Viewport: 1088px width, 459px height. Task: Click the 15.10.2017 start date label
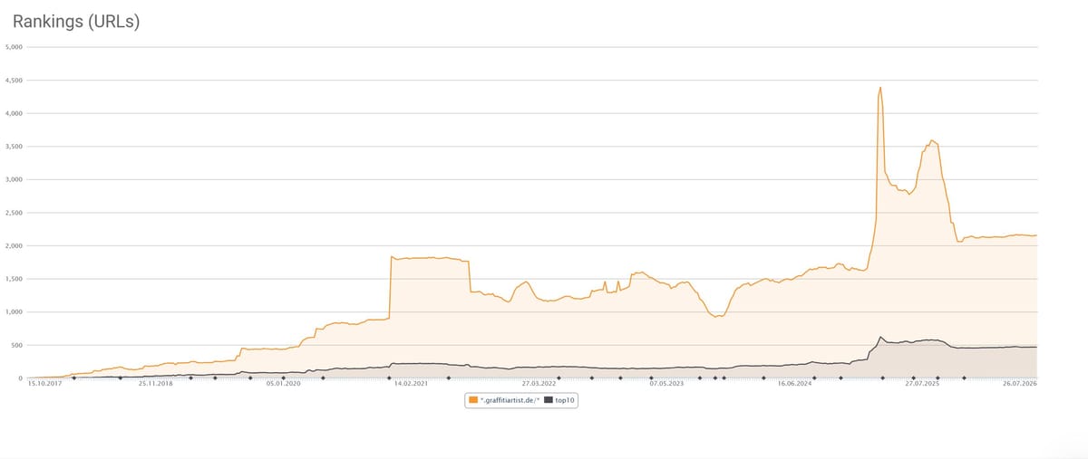pyautogui.click(x=44, y=384)
